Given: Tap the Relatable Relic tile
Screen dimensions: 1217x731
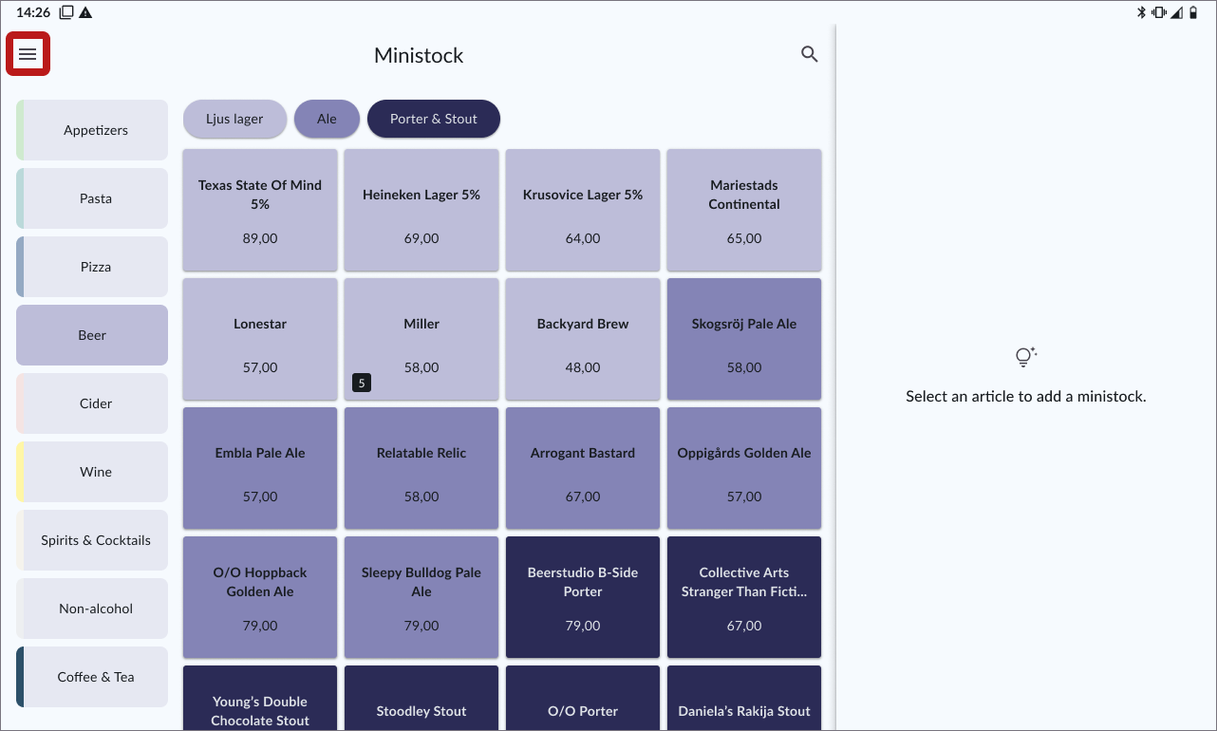Looking at the screenshot, I should coord(421,468).
